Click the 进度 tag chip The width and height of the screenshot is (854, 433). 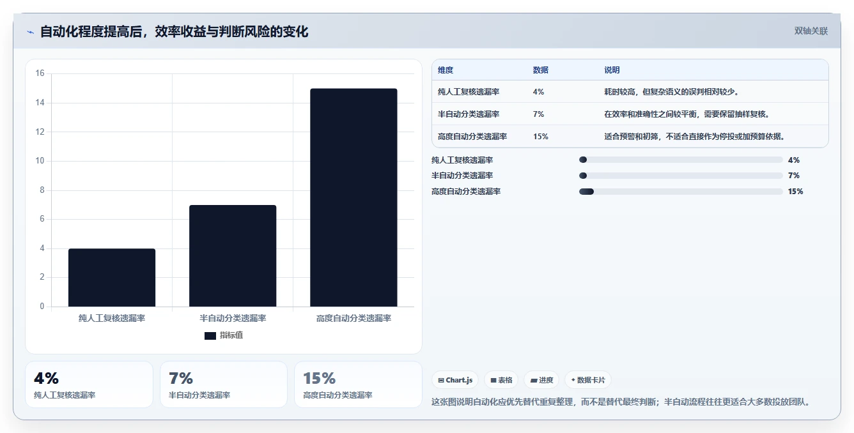pyautogui.click(x=541, y=380)
